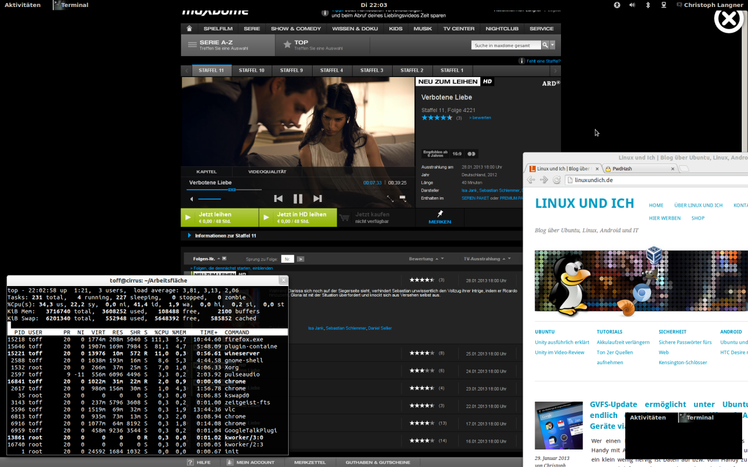Select the PwdHash tab in Chrome
Viewport: 748px width, 467px height.
point(640,169)
